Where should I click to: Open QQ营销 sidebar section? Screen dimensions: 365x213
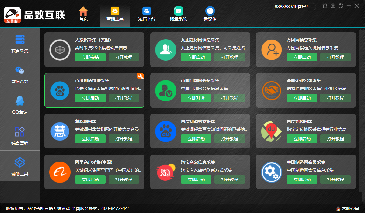pyautogui.click(x=20, y=105)
